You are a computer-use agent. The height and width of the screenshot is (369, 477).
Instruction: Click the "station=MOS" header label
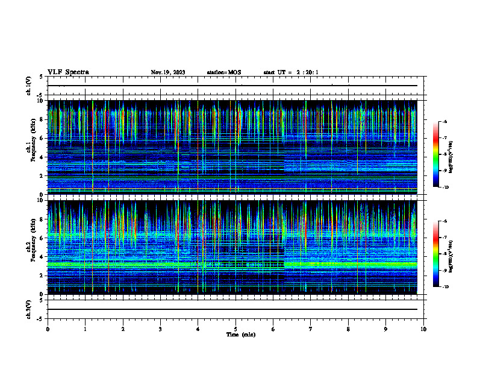coord(224,72)
